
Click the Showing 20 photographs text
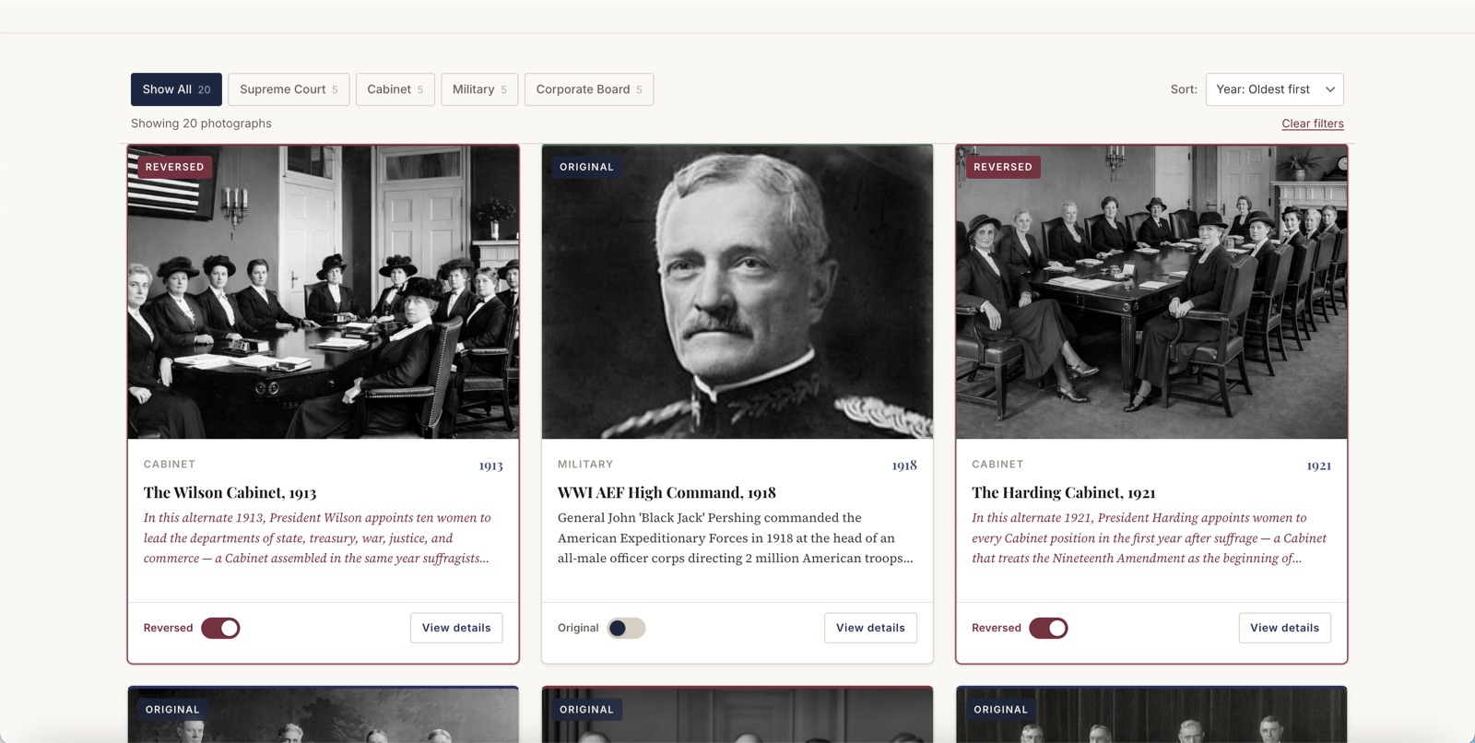[201, 124]
